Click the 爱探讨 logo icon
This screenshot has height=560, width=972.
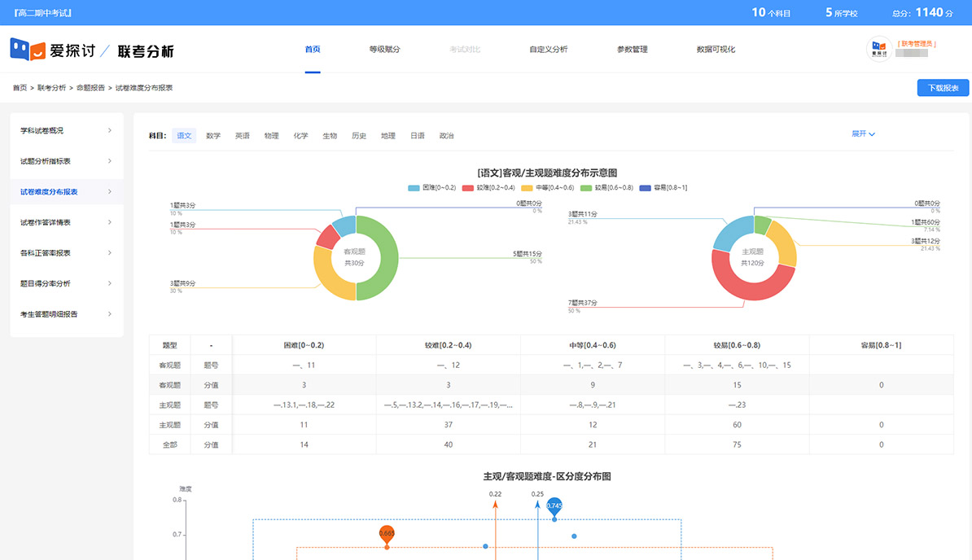pyautogui.click(x=27, y=50)
